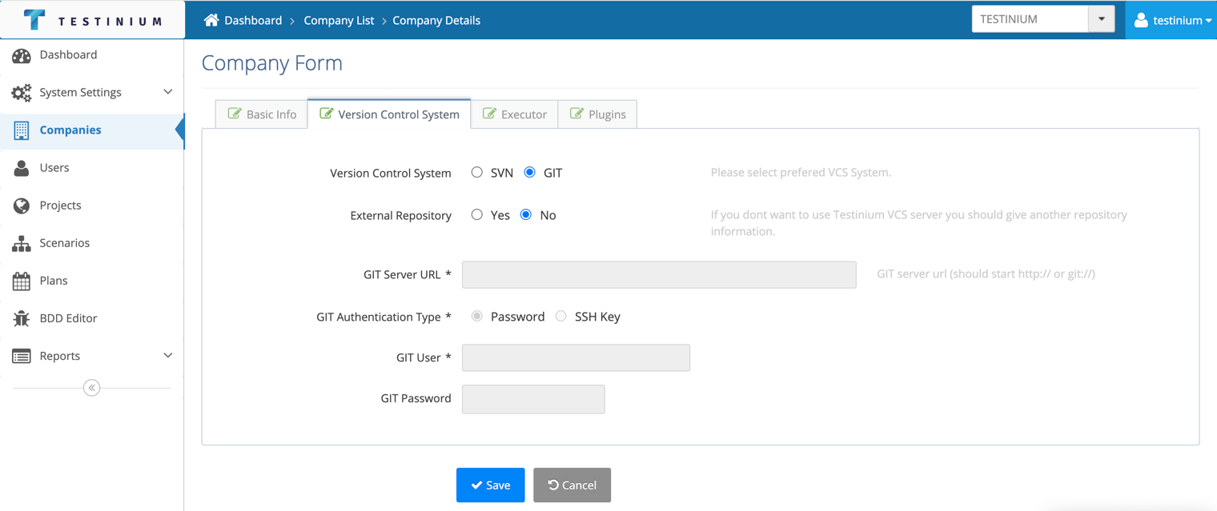This screenshot has width=1217, height=511.
Task: Click the GIT User input field
Action: (576, 357)
